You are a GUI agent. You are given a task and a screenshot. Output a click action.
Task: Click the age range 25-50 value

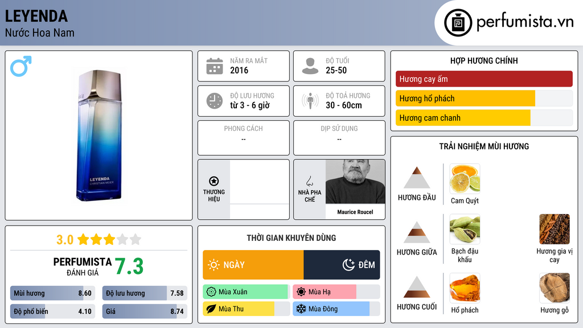tap(336, 70)
